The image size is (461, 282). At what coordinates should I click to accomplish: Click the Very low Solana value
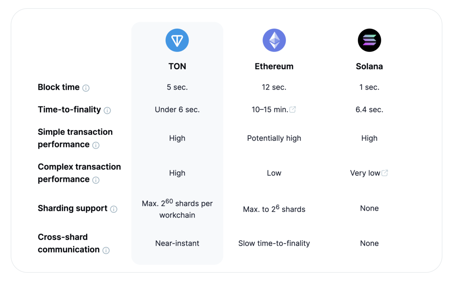click(365, 173)
